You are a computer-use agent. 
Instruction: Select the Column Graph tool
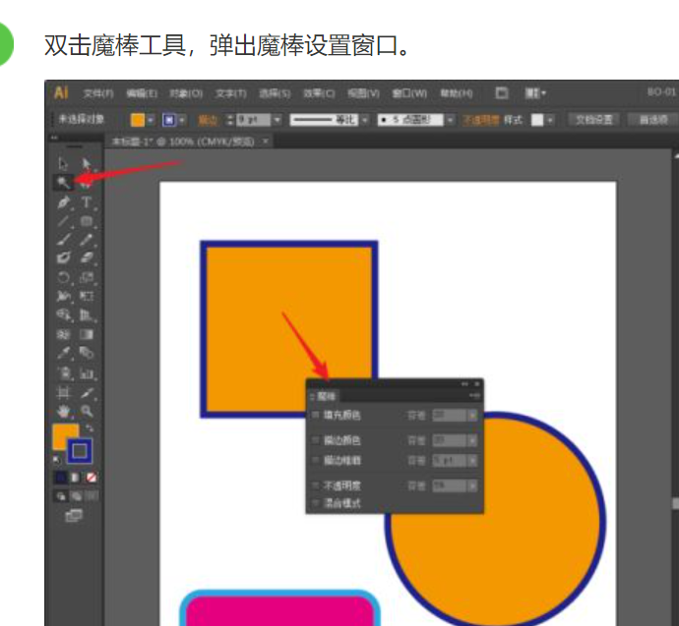click(87, 373)
